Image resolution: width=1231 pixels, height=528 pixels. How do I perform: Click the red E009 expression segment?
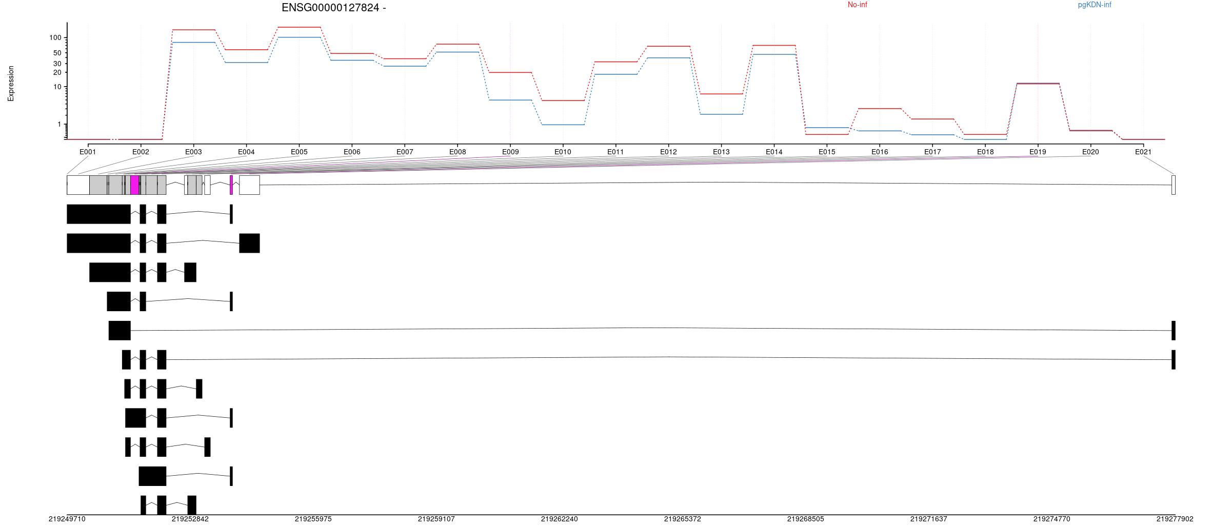(x=510, y=72)
